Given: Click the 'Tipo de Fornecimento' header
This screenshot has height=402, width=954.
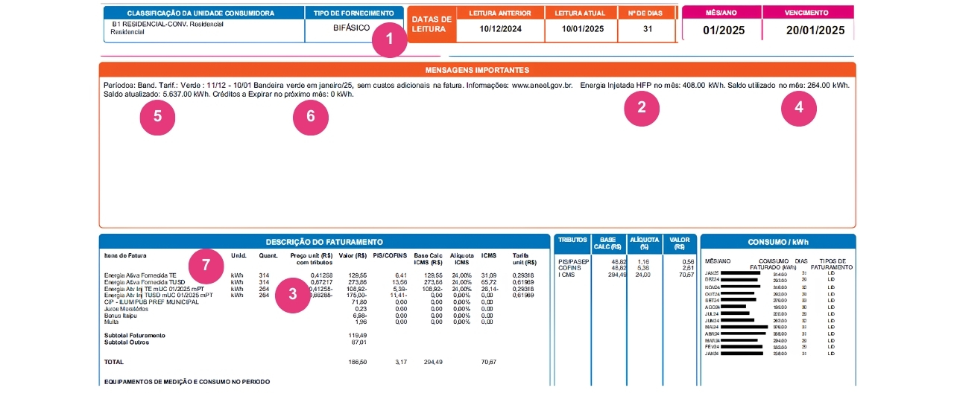Looking at the screenshot, I should [x=354, y=13].
